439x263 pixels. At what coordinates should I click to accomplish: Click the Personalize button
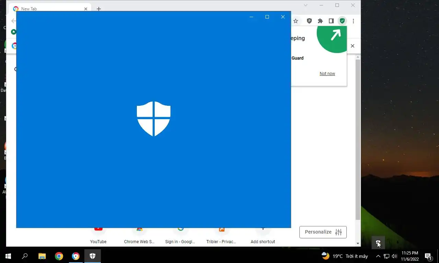(x=323, y=232)
